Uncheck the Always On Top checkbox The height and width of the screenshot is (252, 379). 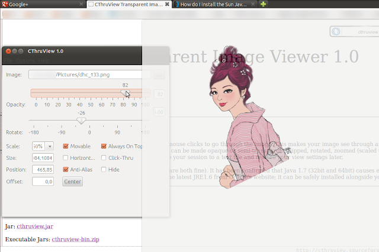coord(104,146)
